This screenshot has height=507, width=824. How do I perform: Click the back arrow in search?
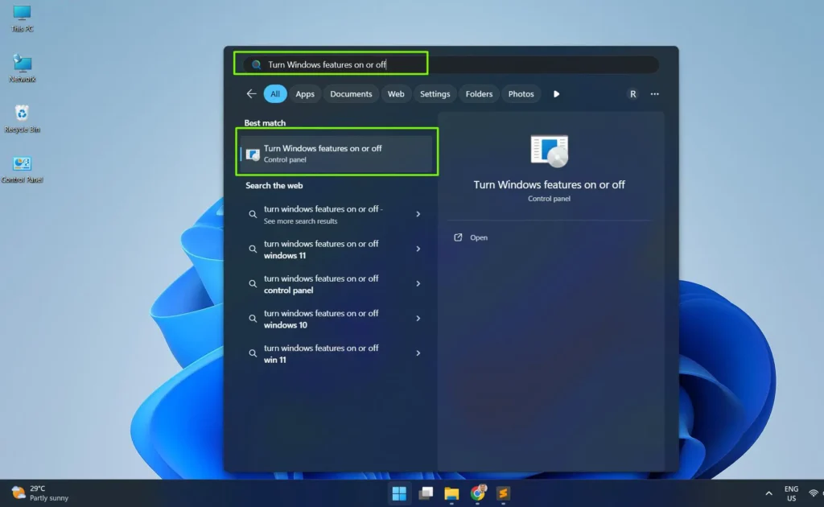pyautogui.click(x=252, y=93)
